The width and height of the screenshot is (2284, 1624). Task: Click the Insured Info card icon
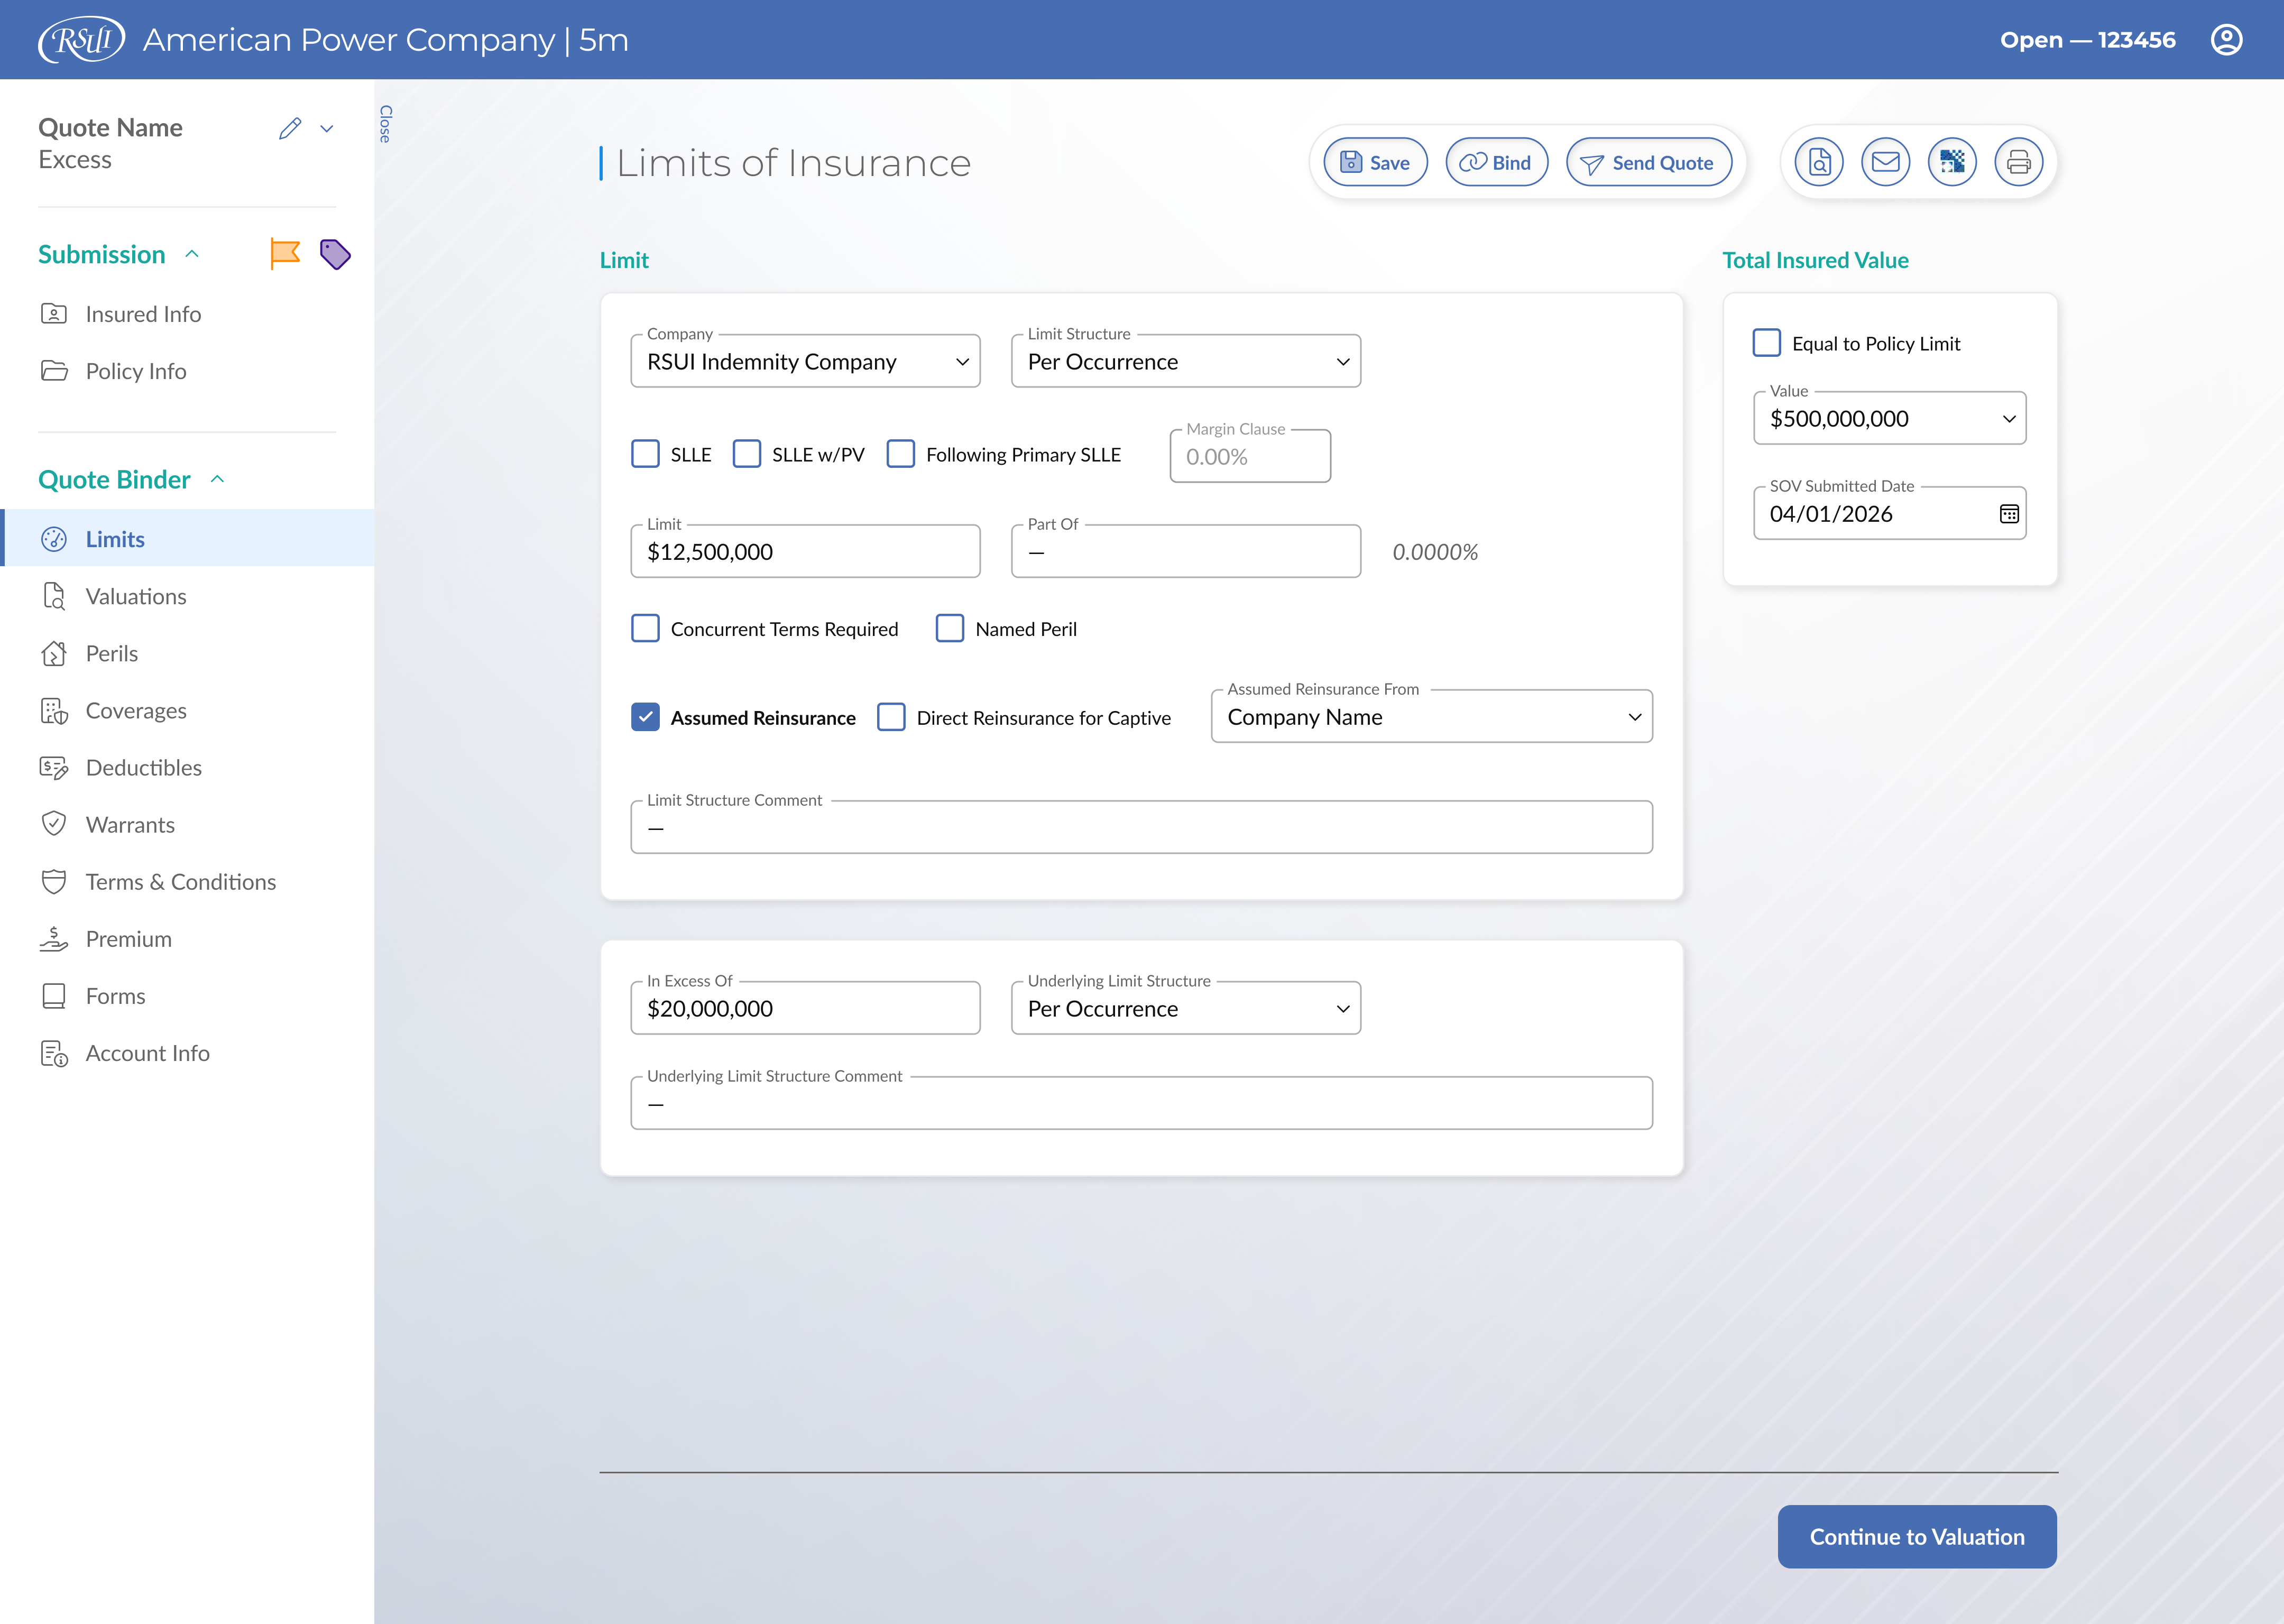[x=54, y=314]
